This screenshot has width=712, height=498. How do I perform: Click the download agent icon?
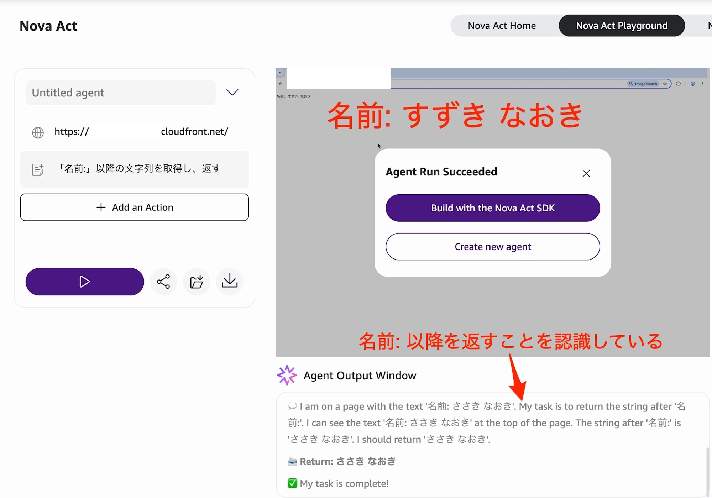pos(230,282)
